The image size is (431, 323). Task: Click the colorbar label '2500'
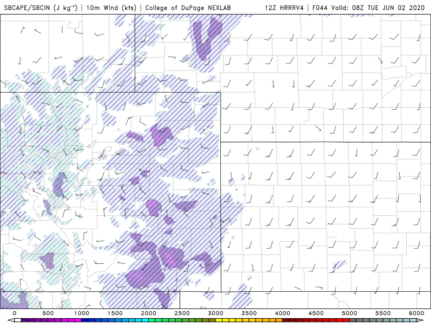pos(182,313)
